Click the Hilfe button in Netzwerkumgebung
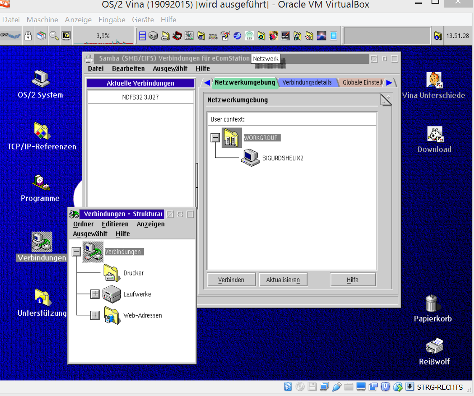 (x=353, y=280)
